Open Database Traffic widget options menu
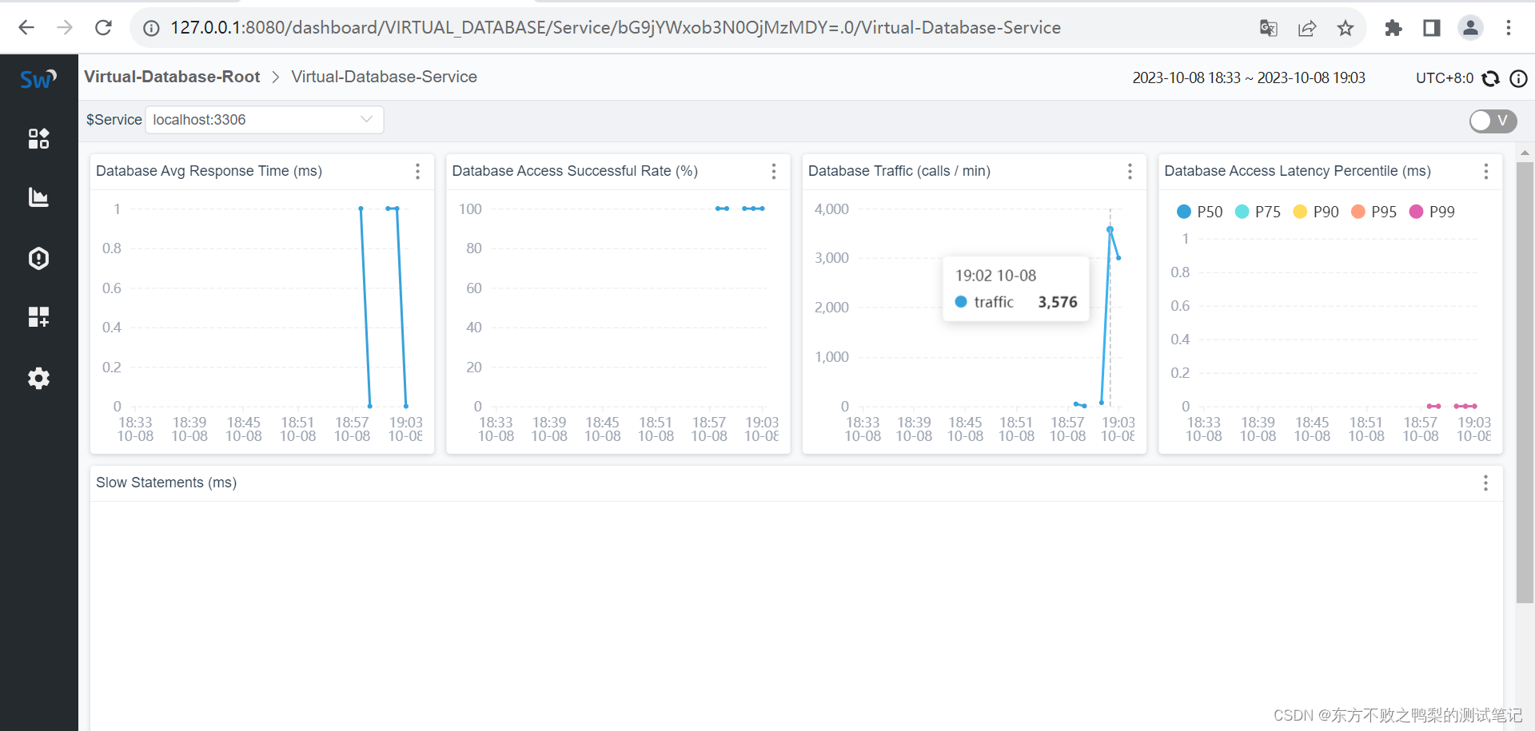 coord(1130,171)
